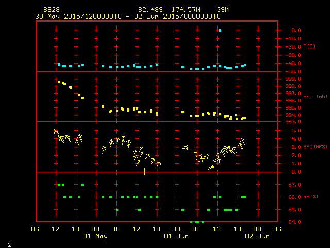The image size is (330, 248).
Task: Select the 01 Jun date label
Action: tap(176, 236)
